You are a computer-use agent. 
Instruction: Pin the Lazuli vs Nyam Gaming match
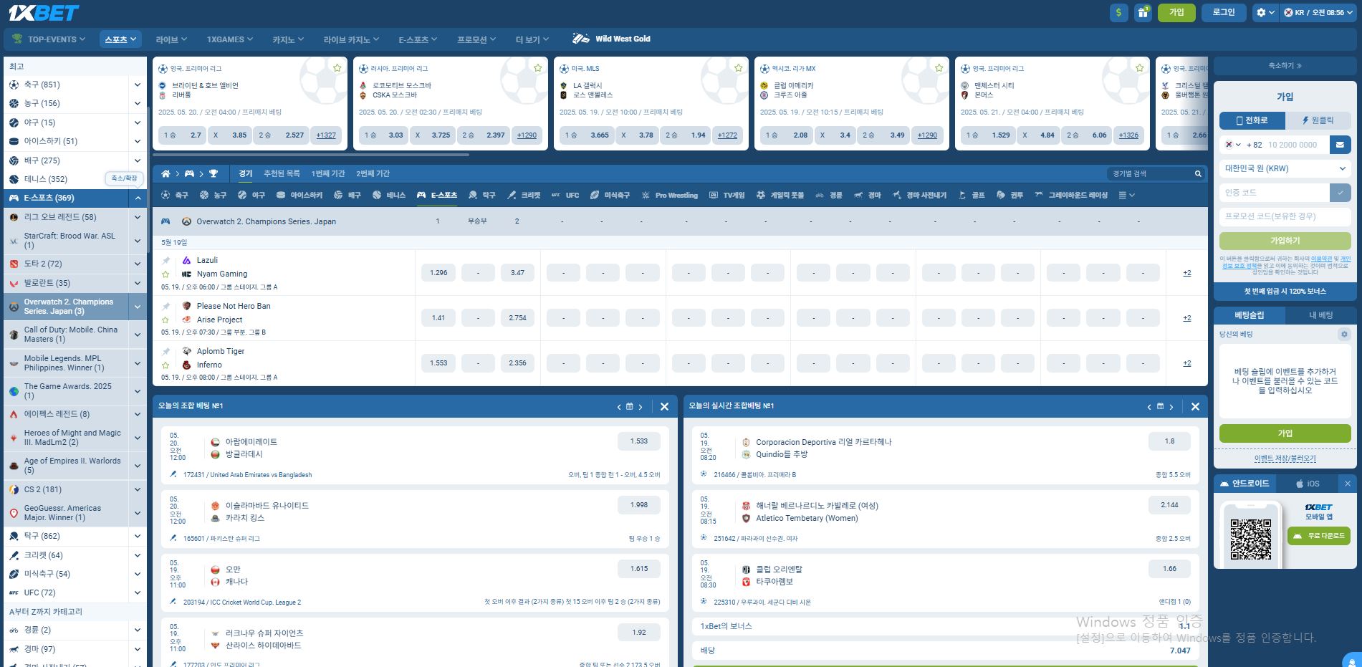tap(166, 261)
